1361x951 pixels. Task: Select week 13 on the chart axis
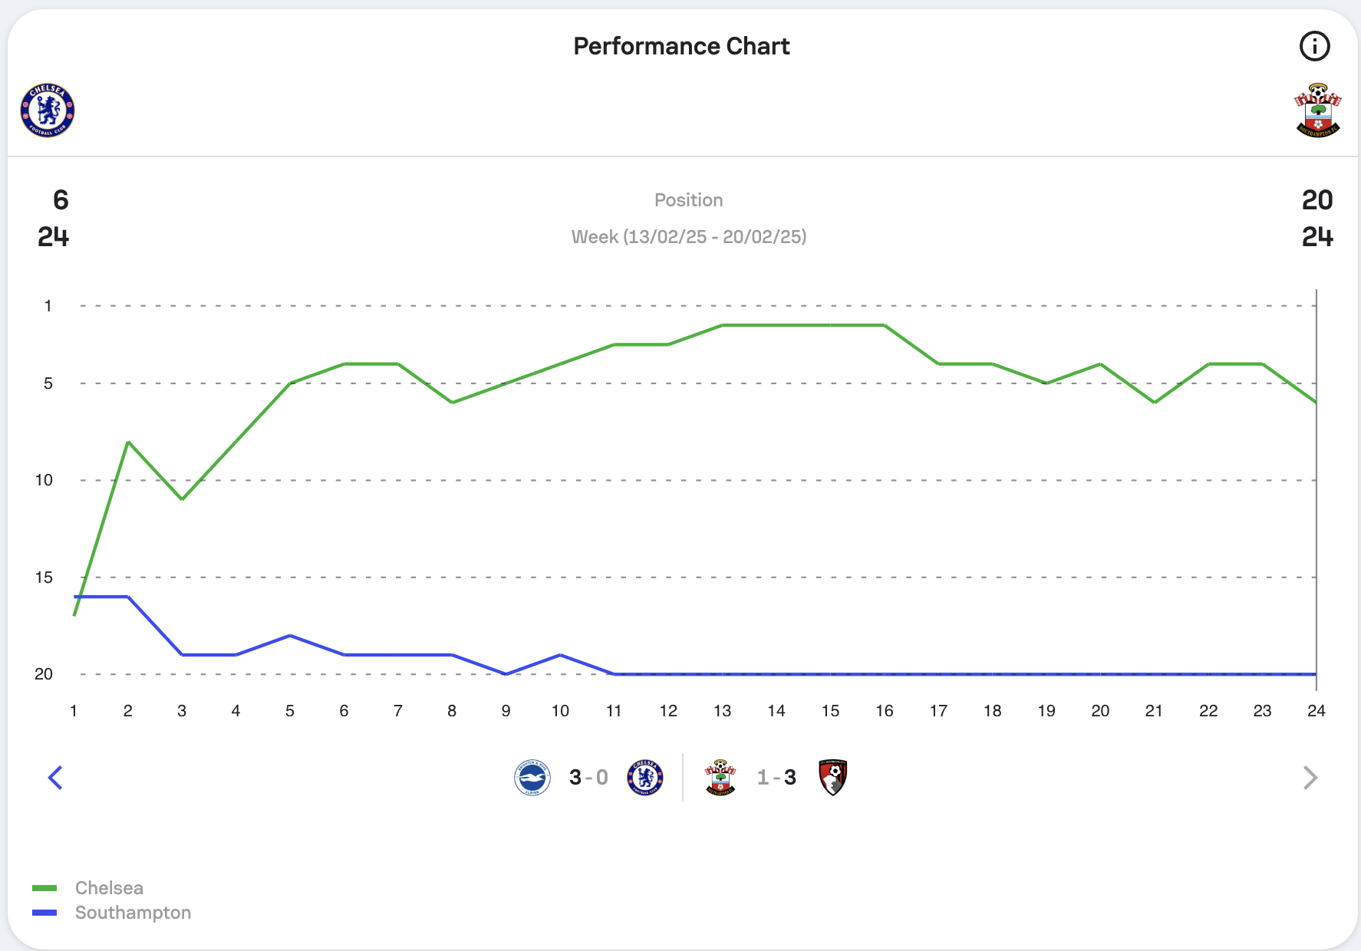[722, 711]
